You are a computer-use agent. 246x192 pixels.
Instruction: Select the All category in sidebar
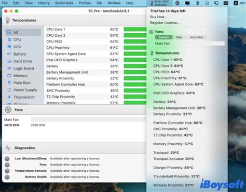pos(23,32)
